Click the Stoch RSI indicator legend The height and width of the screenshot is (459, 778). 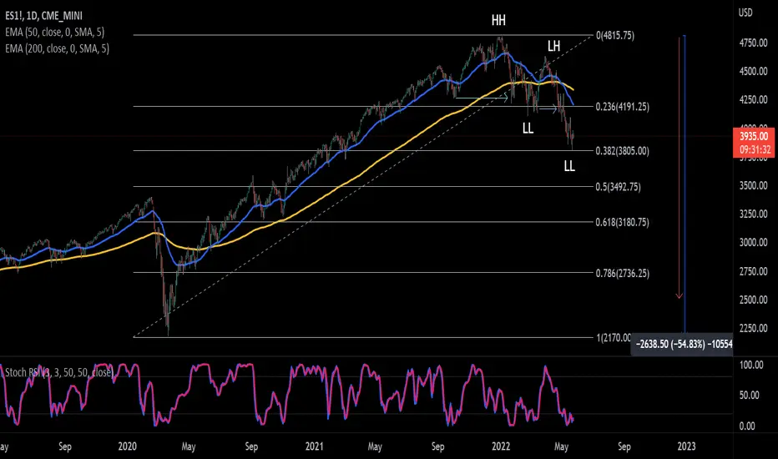[59, 372]
